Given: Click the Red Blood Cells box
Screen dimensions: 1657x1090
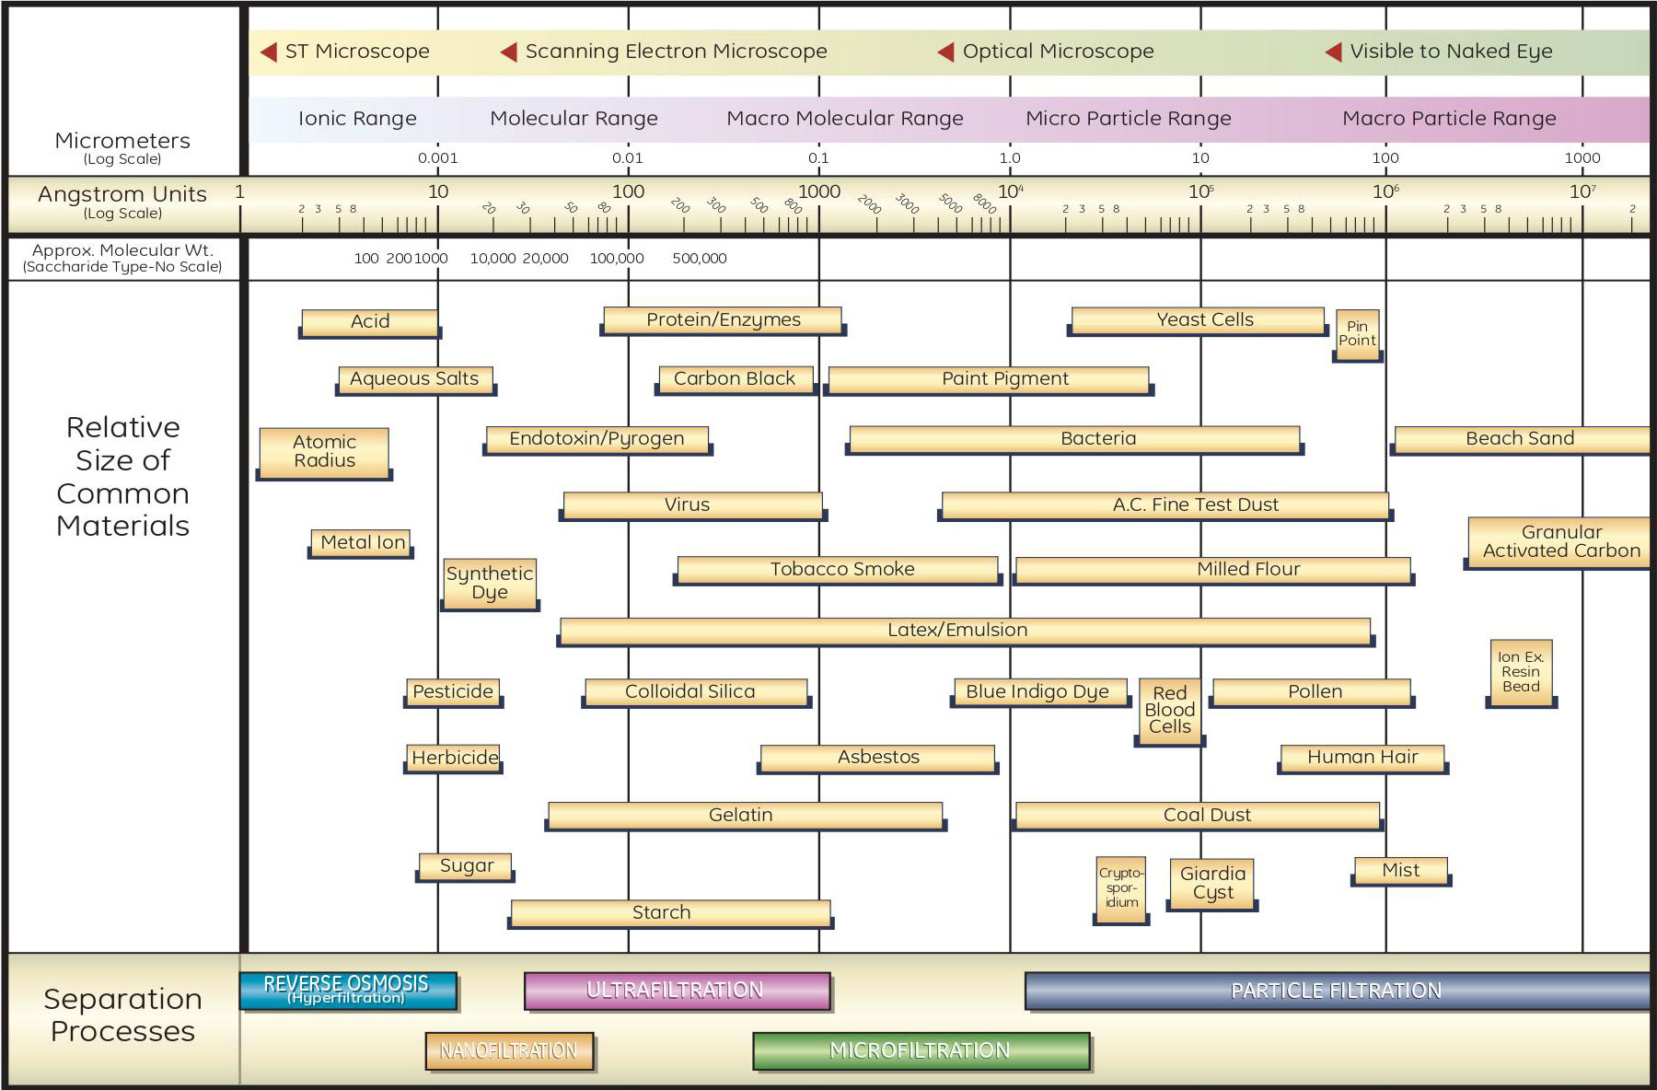Looking at the screenshot, I should coord(1170,711).
